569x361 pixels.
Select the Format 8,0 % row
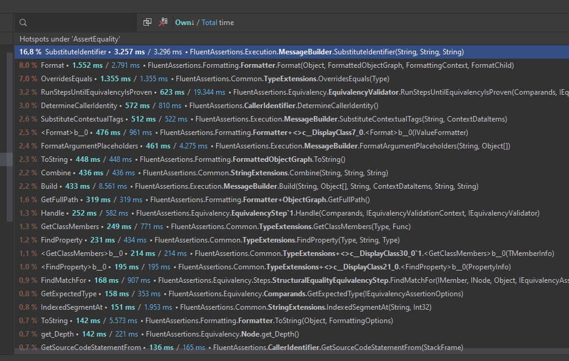coord(292,65)
